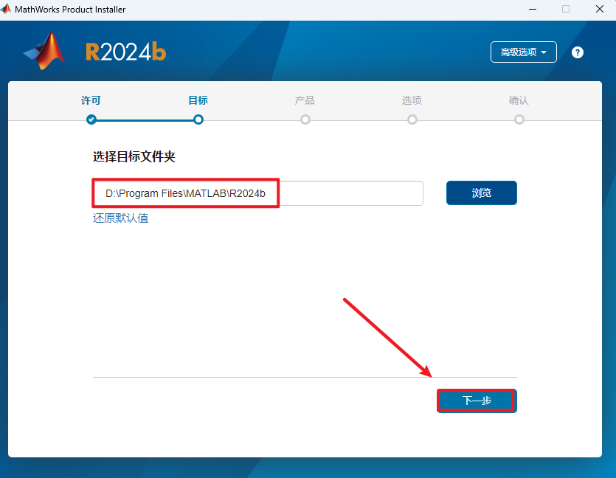Click the step circle under 选项
The image size is (616, 478).
[412, 119]
